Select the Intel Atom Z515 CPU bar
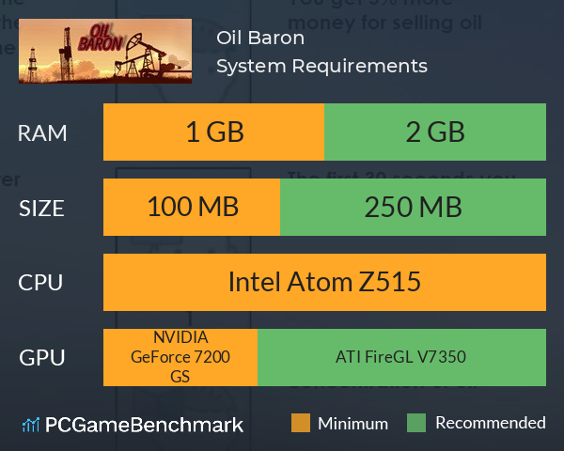 (x=324, y=282)
